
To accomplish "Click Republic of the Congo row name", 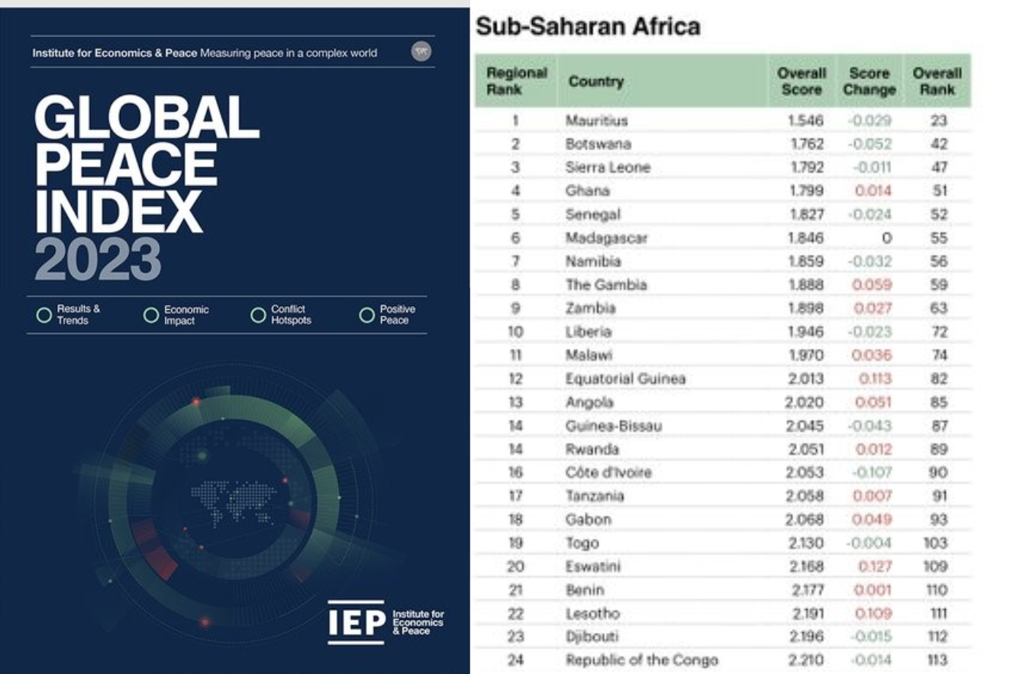I will pos(641,660).
